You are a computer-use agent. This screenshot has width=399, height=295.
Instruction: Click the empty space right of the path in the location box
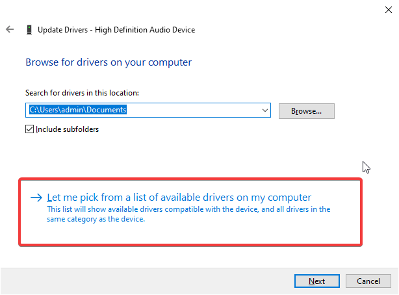pos(195,111)
